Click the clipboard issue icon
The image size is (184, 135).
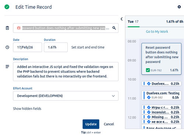pyautogui.click(x=7, y=28)
